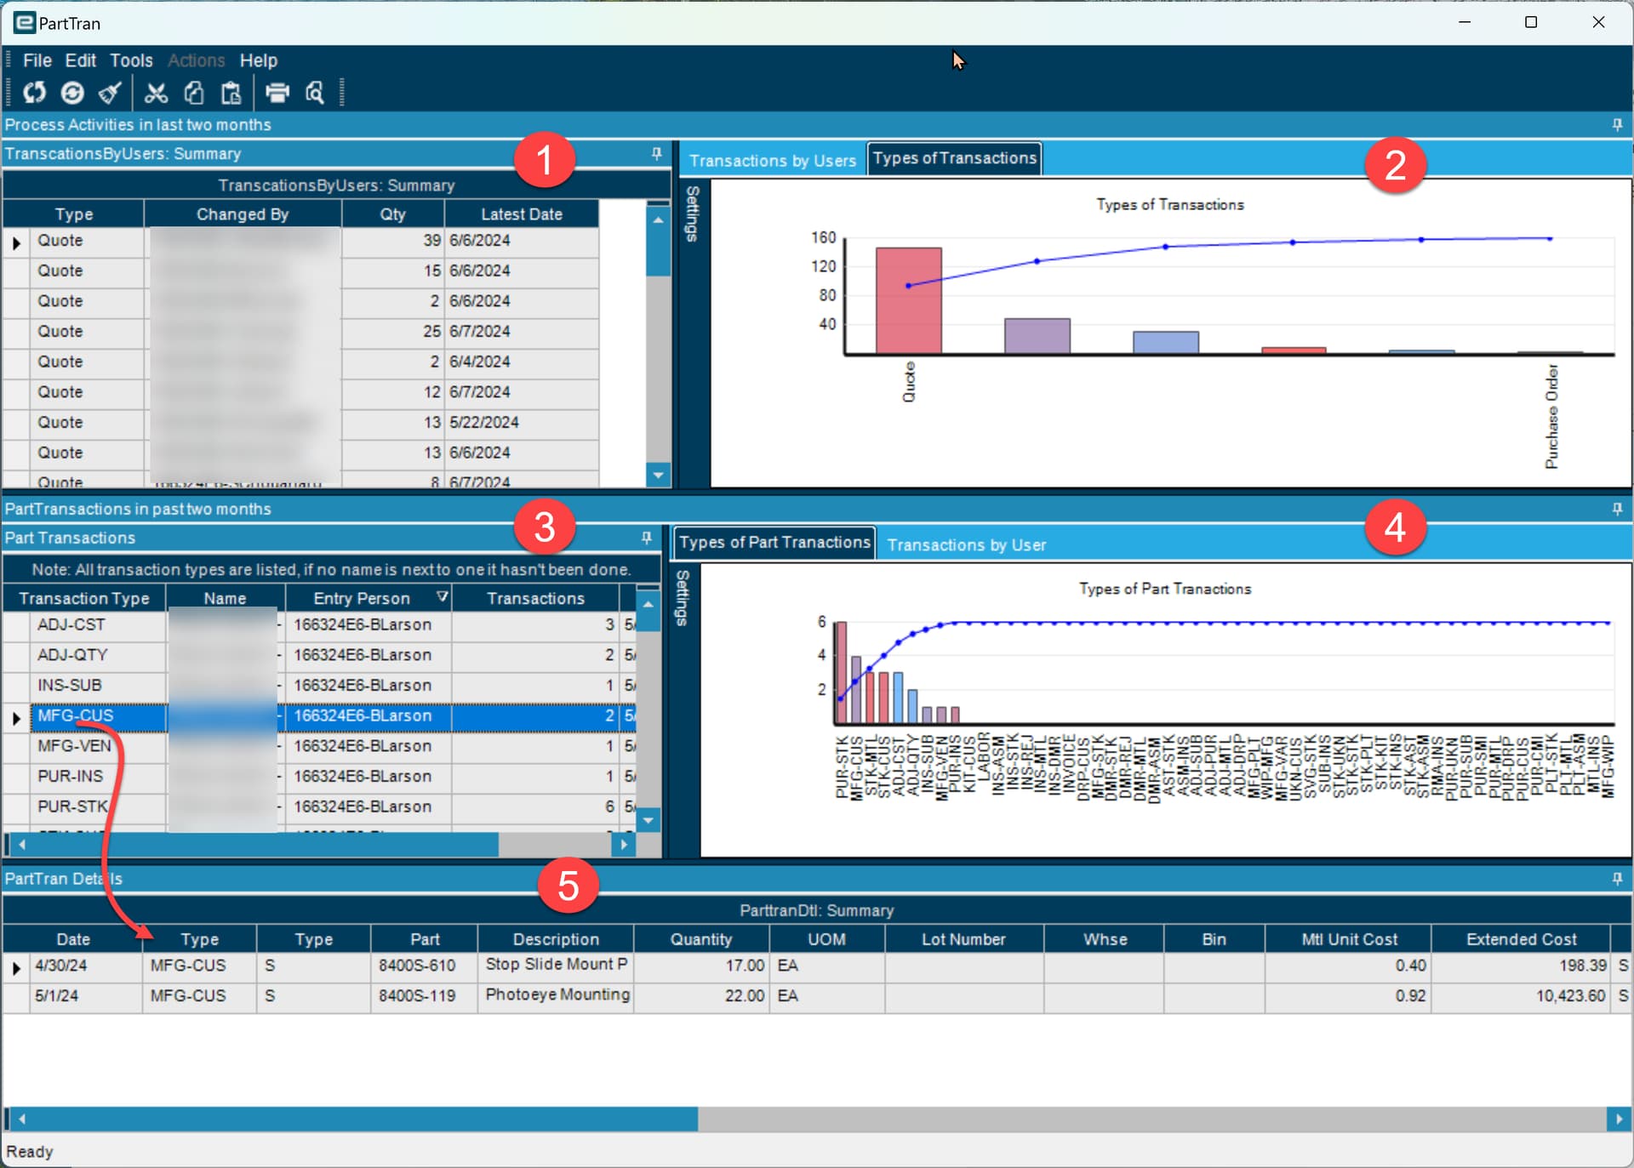Switch to Transactions by Users tab
Screen dimensions: 1634x1168
tap(772, 160)
